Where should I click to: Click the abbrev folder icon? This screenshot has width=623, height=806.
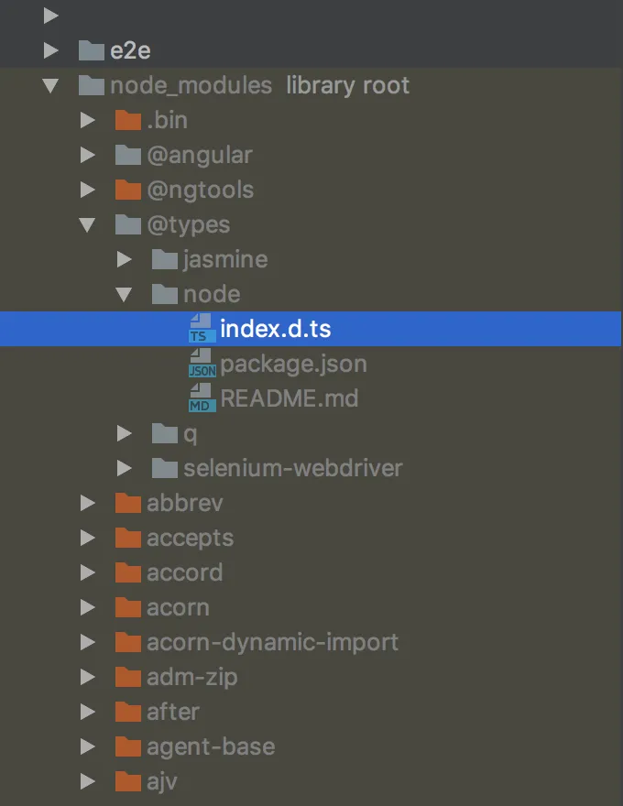128,503
